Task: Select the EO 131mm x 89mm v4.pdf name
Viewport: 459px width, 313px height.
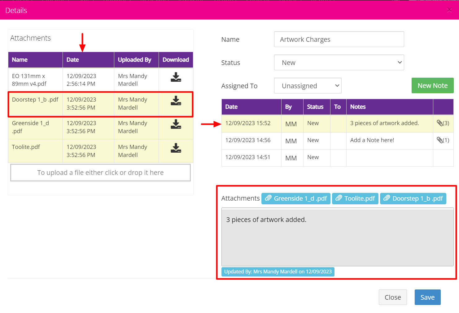Action: coord(35,80)
